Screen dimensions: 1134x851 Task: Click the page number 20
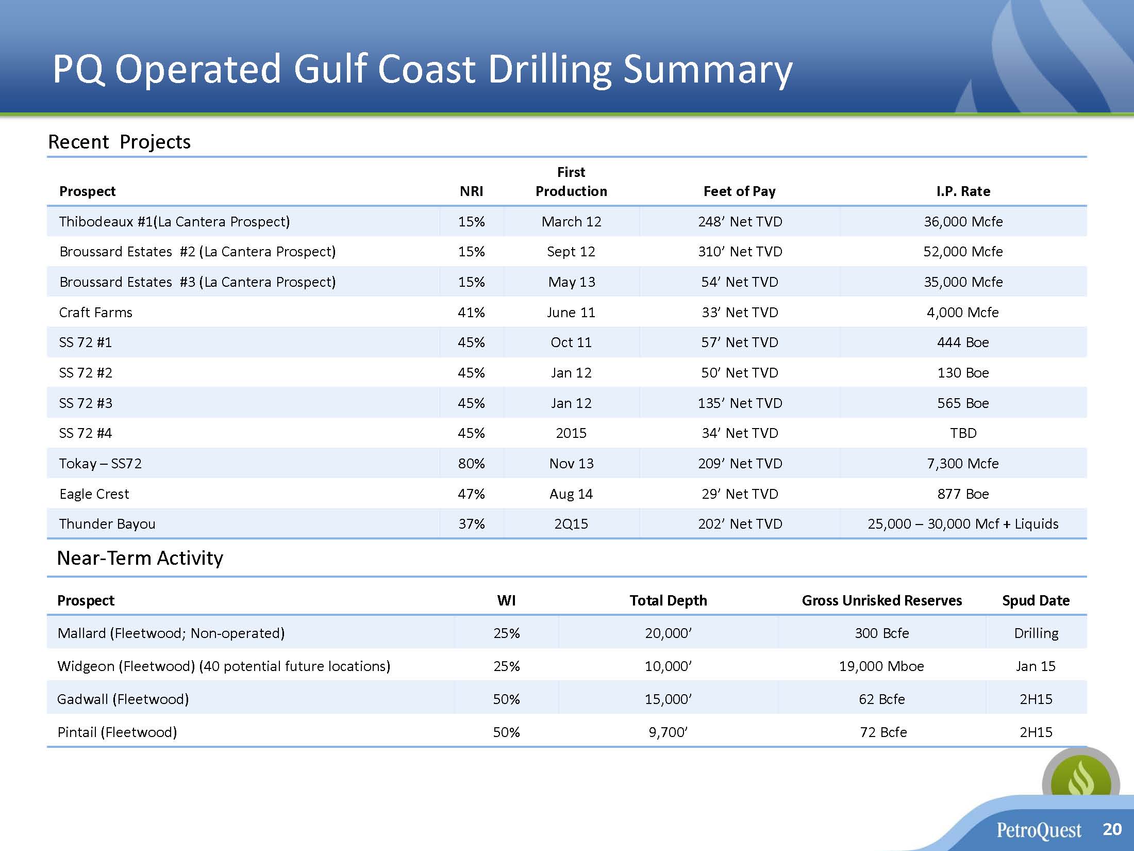click(1112, 829)
